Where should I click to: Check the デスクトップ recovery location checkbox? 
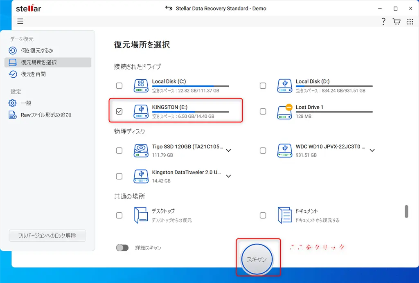point(119,215)
